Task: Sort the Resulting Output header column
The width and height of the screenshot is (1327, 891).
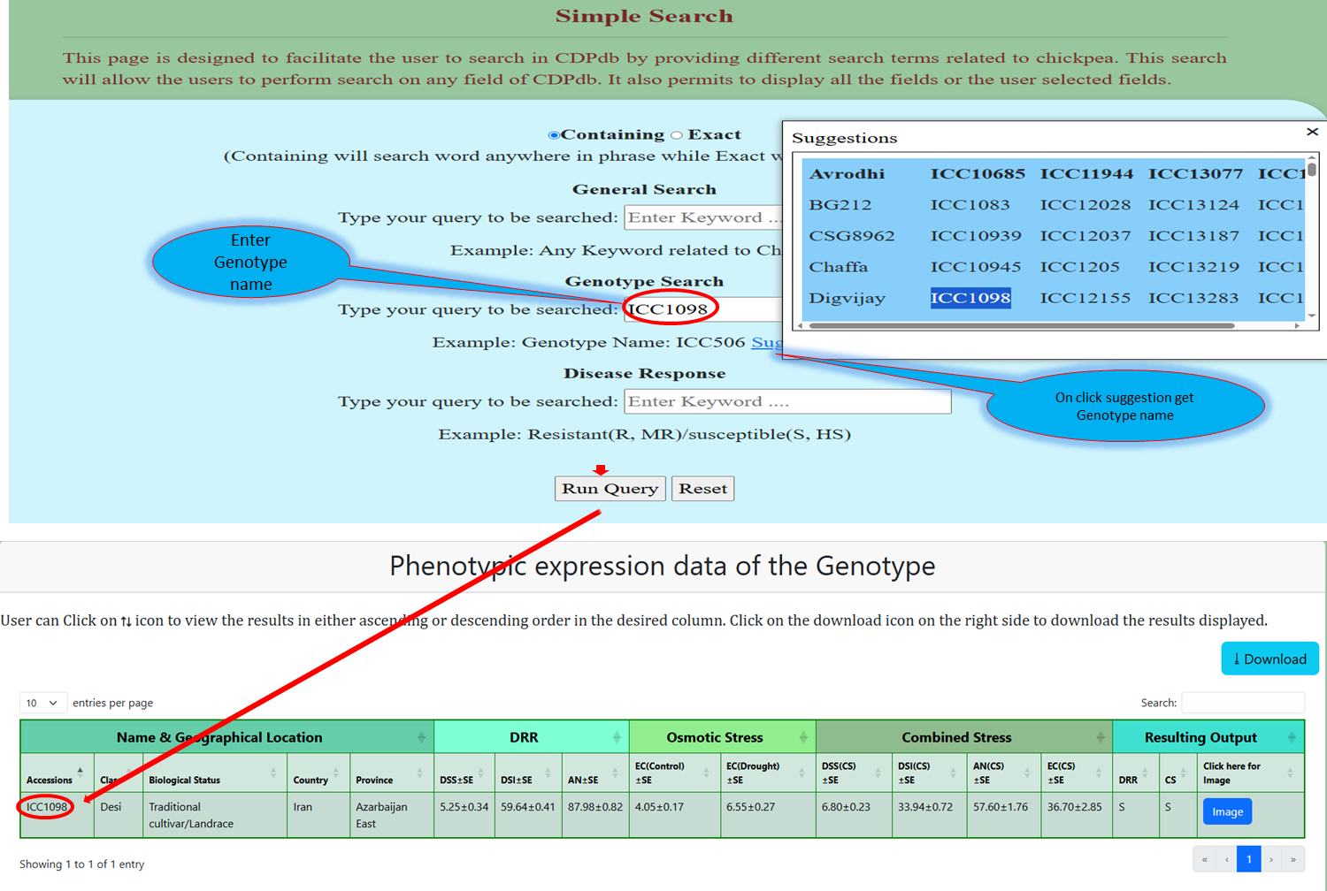Action: pyautogui.click(x=1292, y=737)
